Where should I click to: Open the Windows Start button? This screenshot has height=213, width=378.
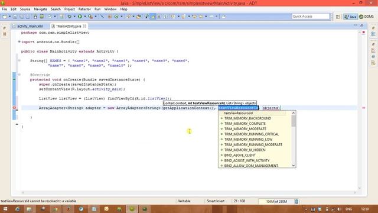[5, 209]
